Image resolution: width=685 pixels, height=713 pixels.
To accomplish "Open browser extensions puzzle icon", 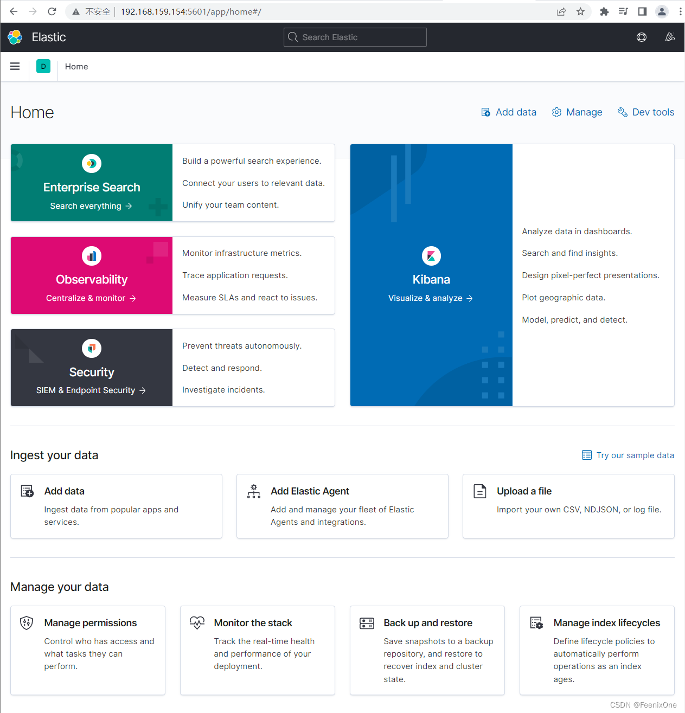I will [604, 11].
